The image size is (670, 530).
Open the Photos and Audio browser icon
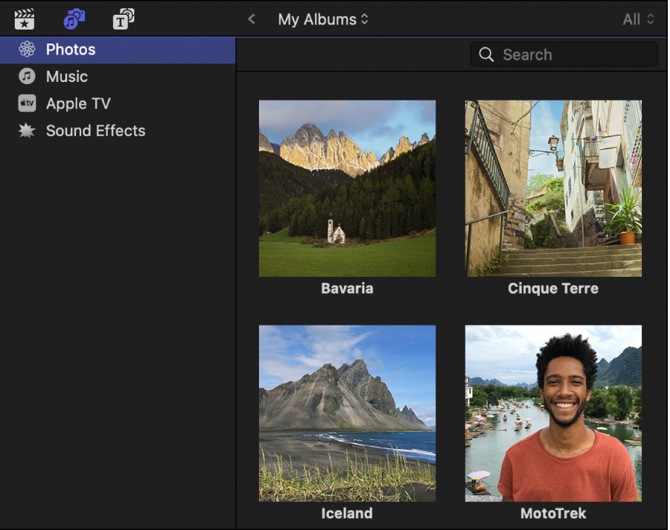(73, 18)
